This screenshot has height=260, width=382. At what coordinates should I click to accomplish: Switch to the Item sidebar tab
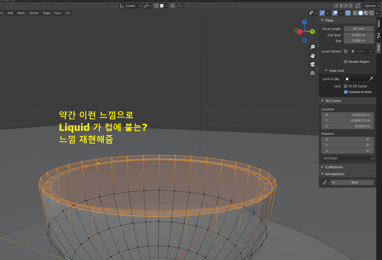coord(379,24)
